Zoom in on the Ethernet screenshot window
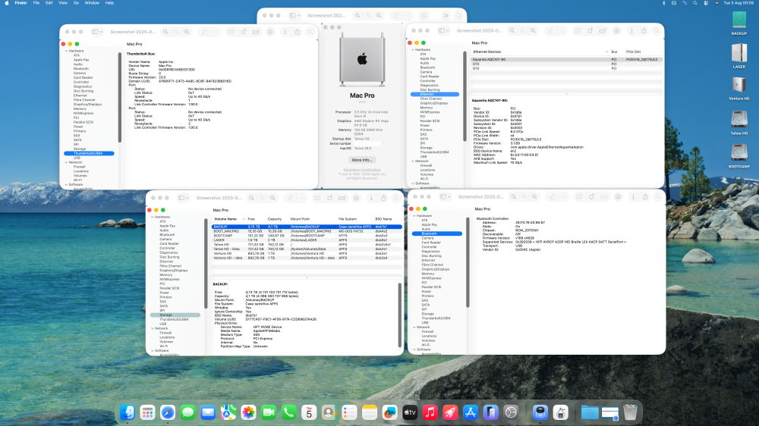 coord(533,31)
